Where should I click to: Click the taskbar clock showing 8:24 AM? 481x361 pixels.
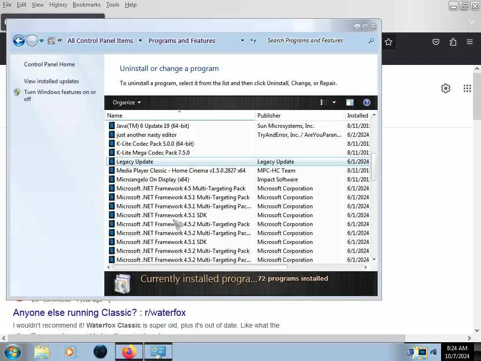457,352
